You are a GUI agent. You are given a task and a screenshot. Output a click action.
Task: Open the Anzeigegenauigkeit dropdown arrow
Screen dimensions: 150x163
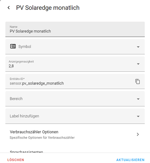[138, 64]
